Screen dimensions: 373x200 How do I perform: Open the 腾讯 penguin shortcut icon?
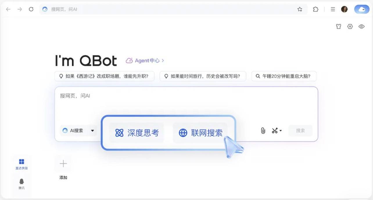21,181
